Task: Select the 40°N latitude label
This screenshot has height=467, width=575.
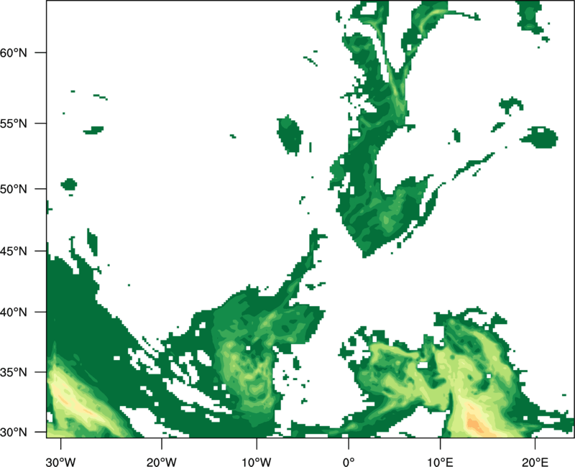Action: coord(14,313)
